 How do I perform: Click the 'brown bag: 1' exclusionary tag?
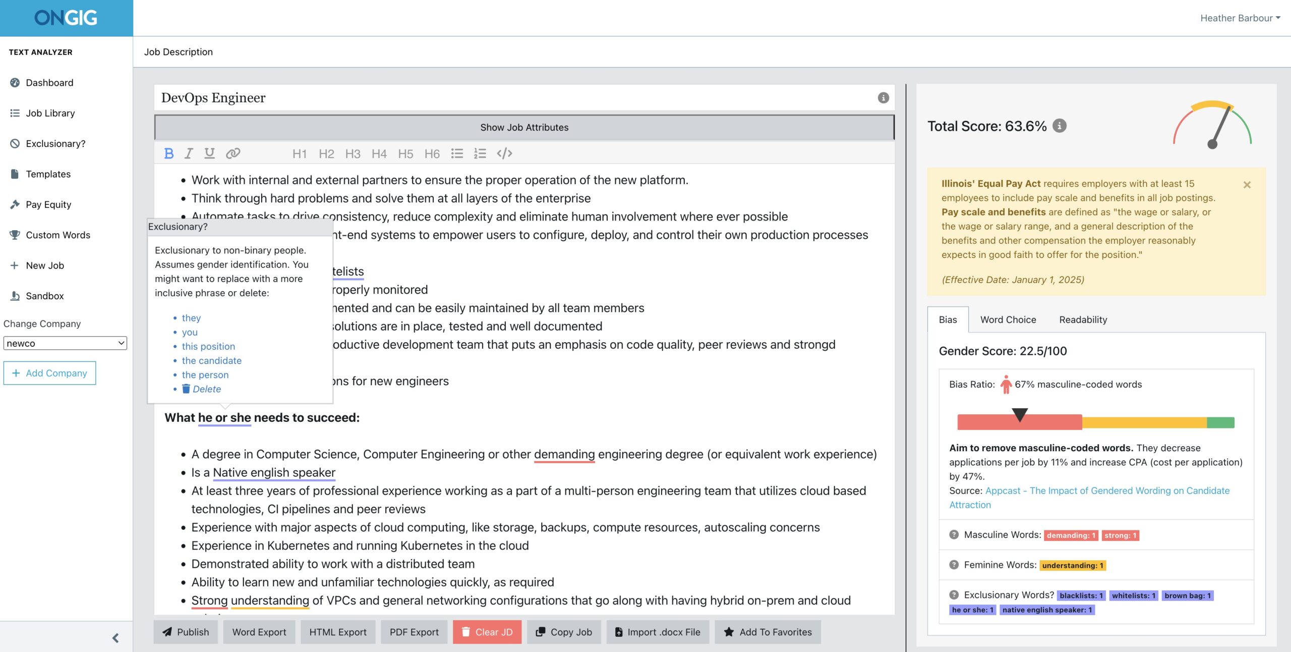[1187, 596]
